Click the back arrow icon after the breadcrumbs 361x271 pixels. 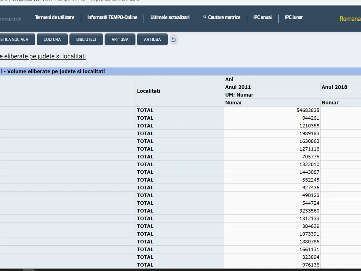point(174,39)
